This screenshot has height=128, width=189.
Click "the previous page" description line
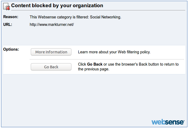click(93, 69)
